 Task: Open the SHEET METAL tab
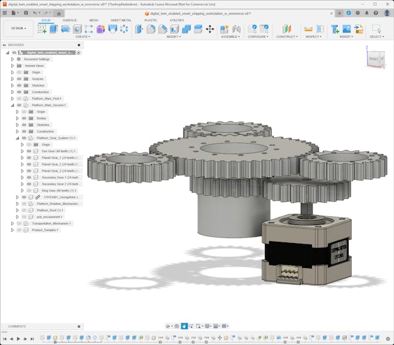(x=121, y=20)
